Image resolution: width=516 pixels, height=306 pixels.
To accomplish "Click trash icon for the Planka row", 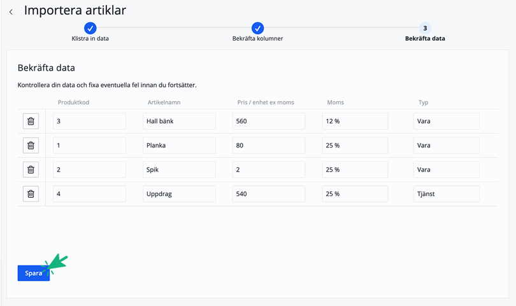I will 31,146.
